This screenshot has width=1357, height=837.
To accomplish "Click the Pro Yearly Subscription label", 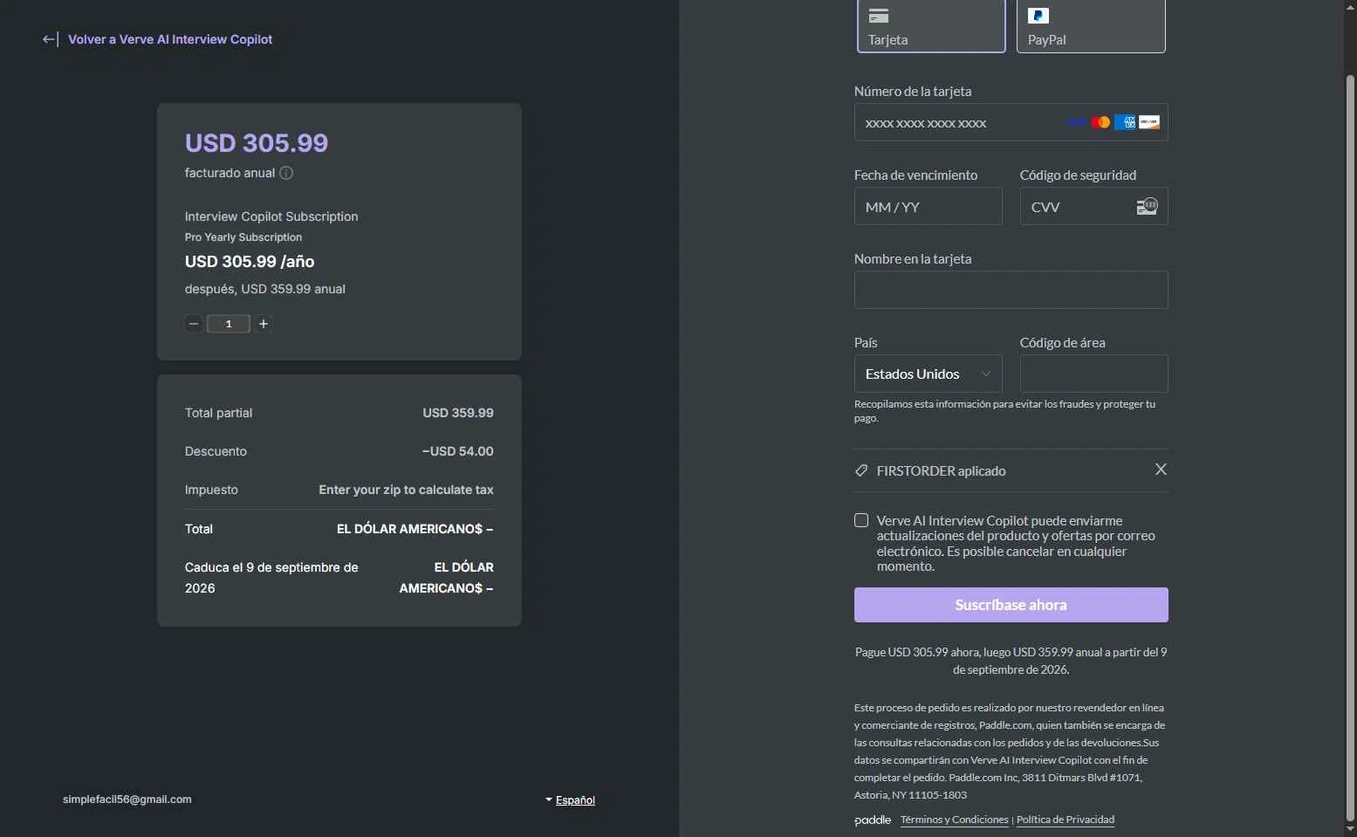I will [243, 237].
